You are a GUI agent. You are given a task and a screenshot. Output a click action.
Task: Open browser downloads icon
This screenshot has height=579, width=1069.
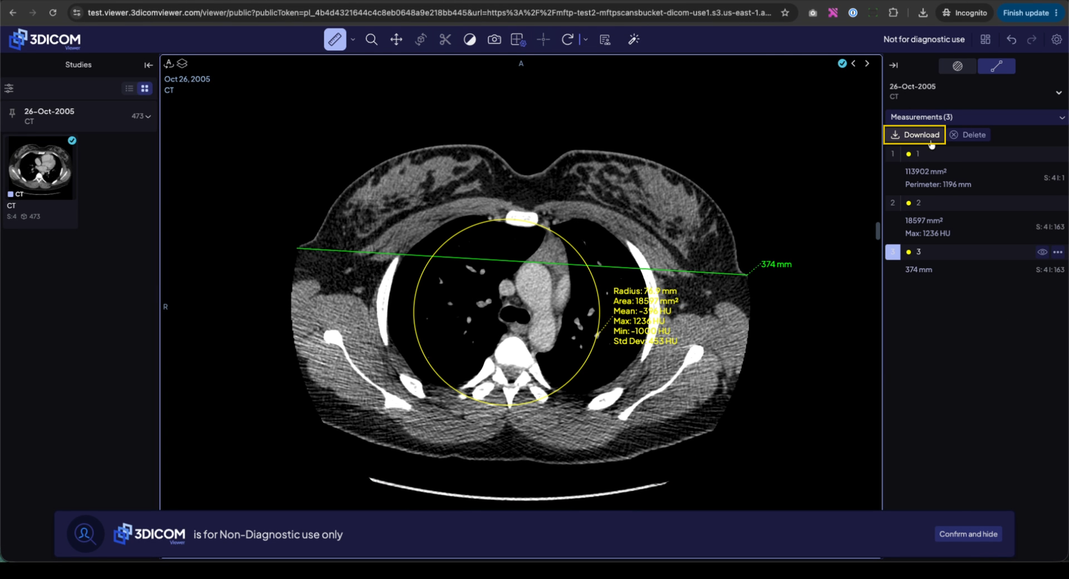923,13
